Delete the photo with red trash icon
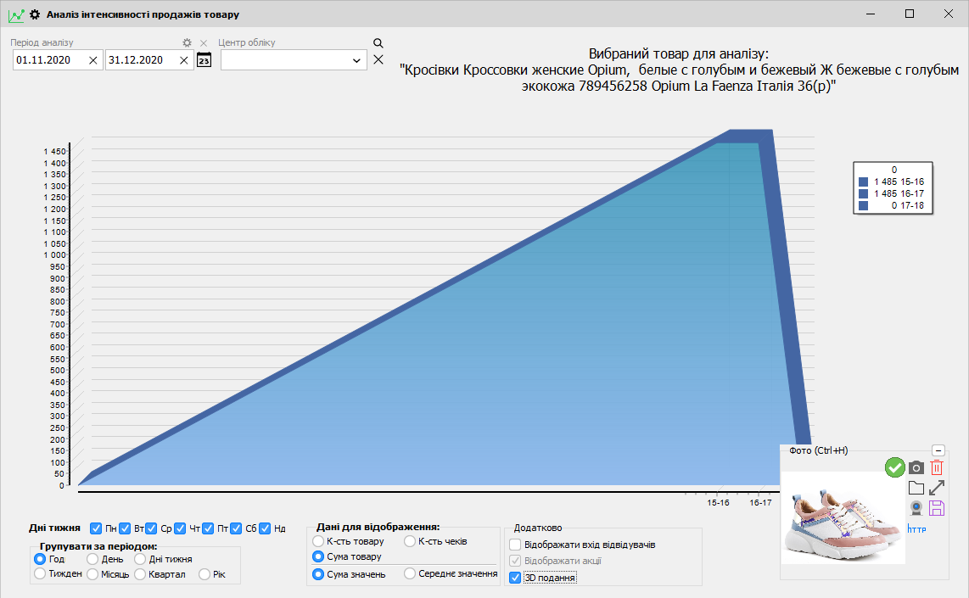This screenshot has width=969, height=598. click(937, 467)
